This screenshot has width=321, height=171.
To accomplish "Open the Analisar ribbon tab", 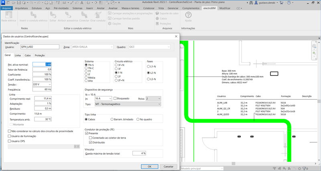I will [x=113, y=8].
